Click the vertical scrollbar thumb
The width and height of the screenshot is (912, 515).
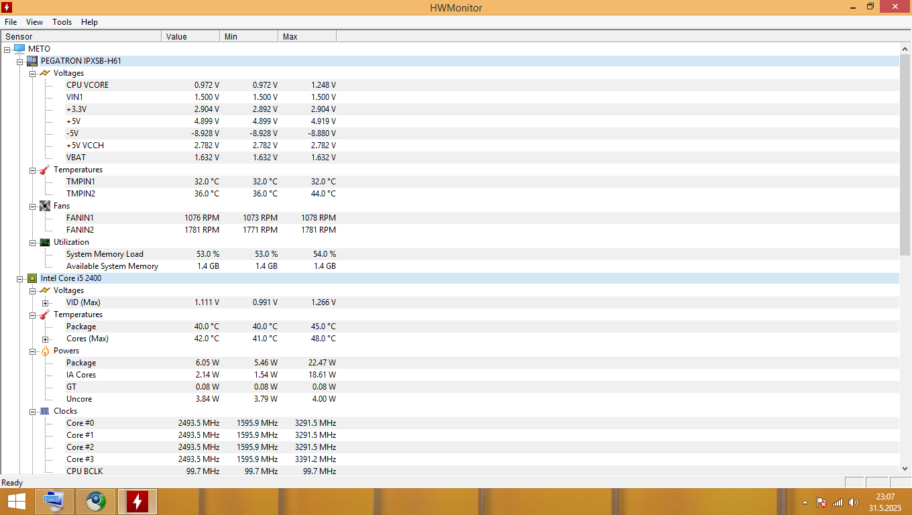click(905, 154)
